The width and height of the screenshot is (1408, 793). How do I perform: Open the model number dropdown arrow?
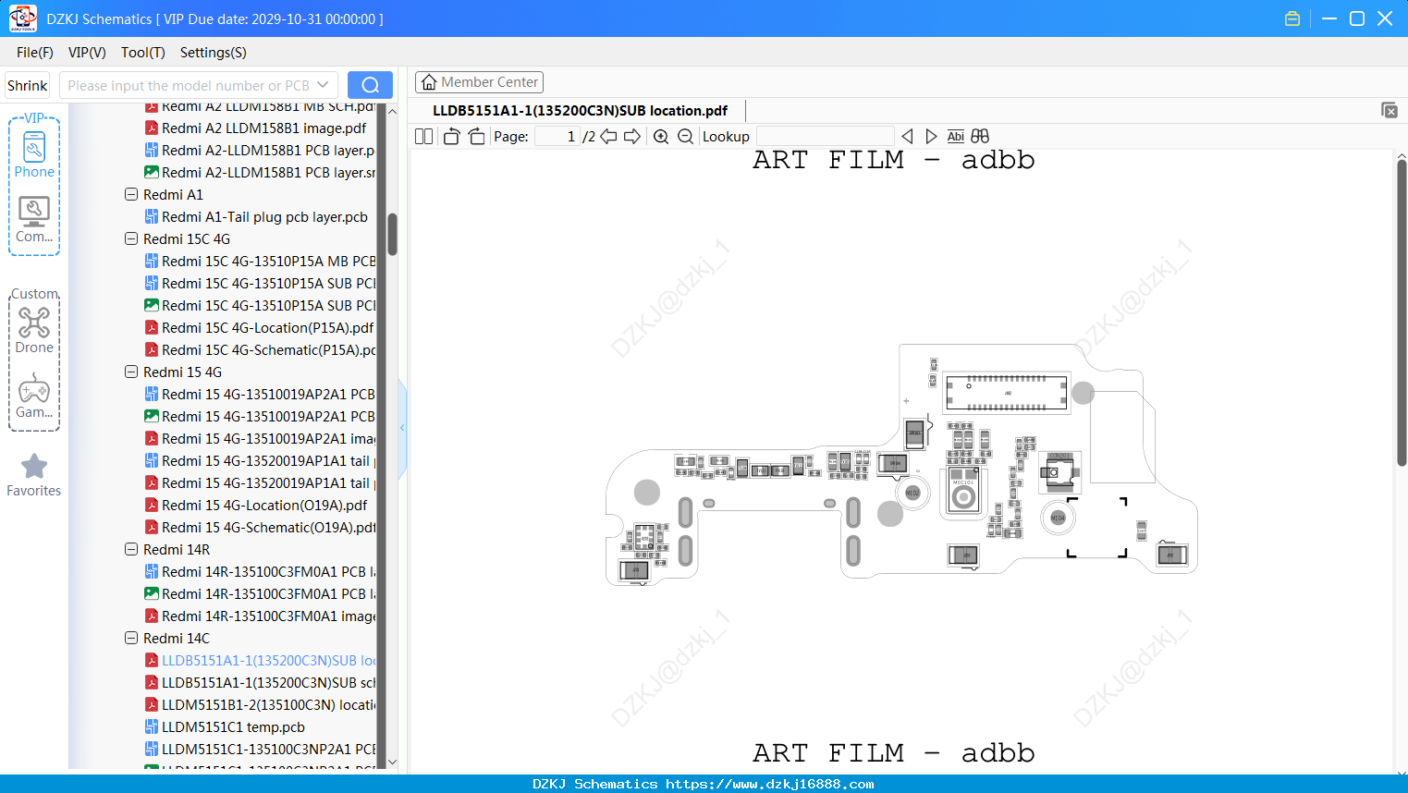coord(323,85)
